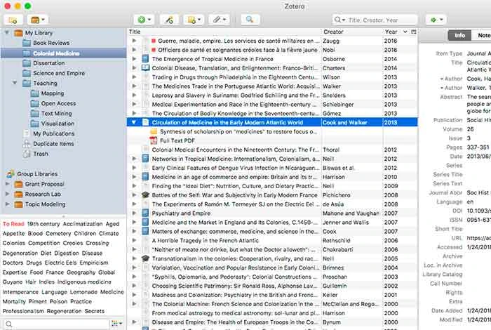
Task: Filter by the 19th century tag
Action: point(43,224)
